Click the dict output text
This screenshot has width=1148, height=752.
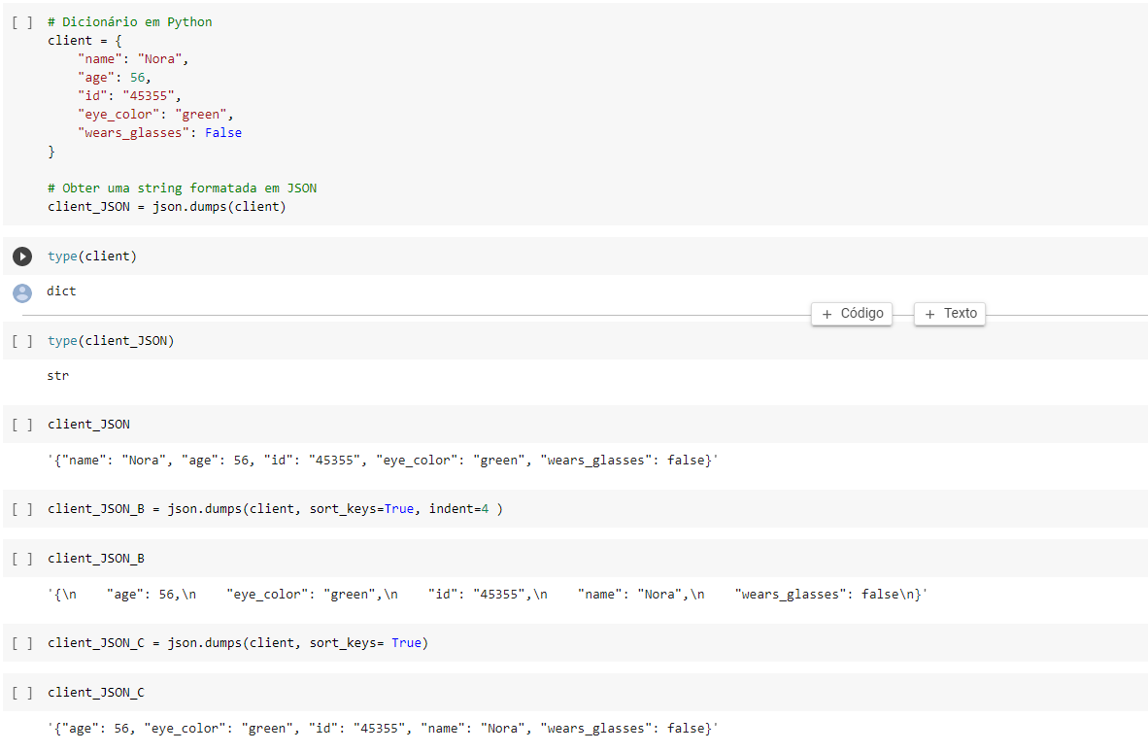(61, 291)
